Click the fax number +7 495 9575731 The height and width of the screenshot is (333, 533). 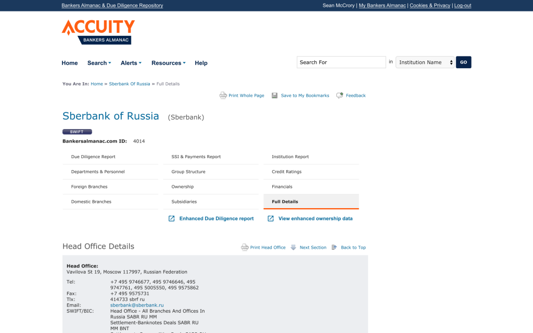click(130, 293)
